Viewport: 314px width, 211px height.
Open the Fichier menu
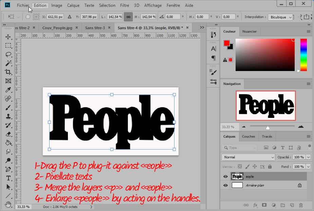pyautogui.click(x=23, y=5)
